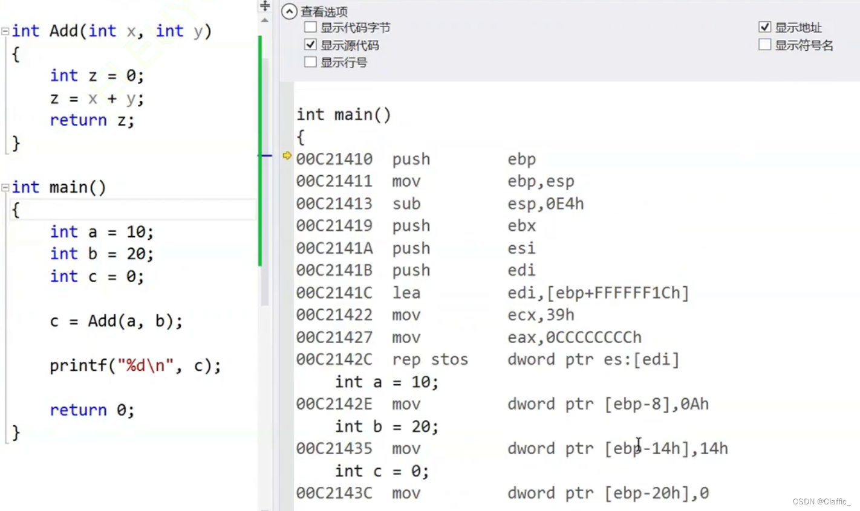860x511 pixels.
Task: Click address 00C2142E in disassembly
Action: pos(334,404)
